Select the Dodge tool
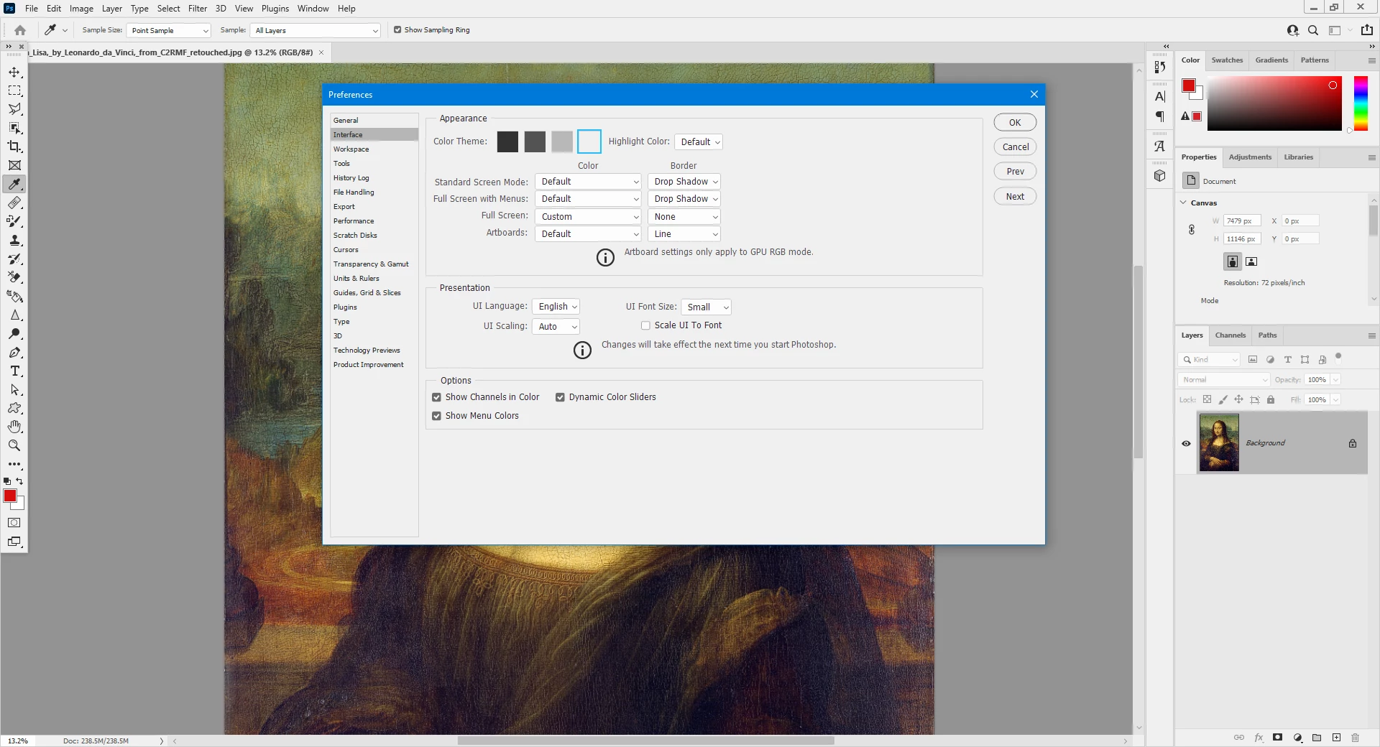 pyautogui.click(x=14, y=334)
